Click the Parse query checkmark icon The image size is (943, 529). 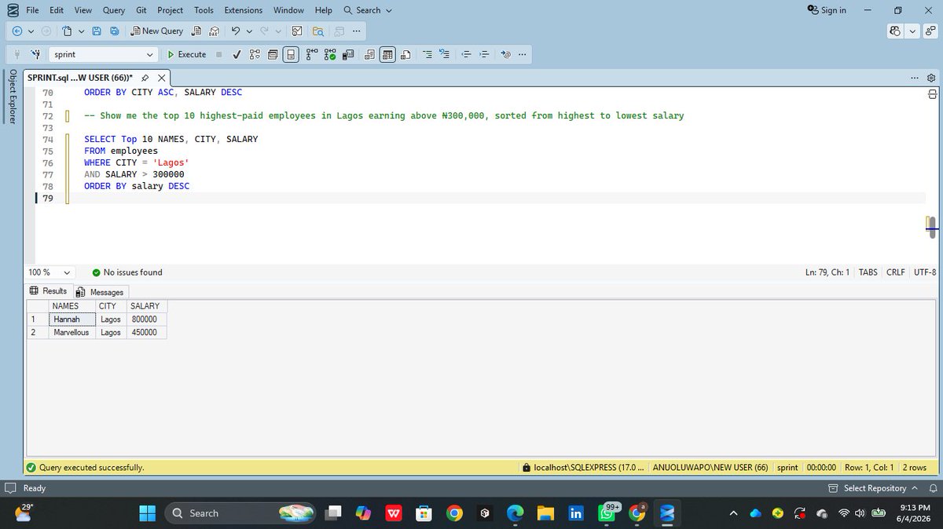pos(237,55)
